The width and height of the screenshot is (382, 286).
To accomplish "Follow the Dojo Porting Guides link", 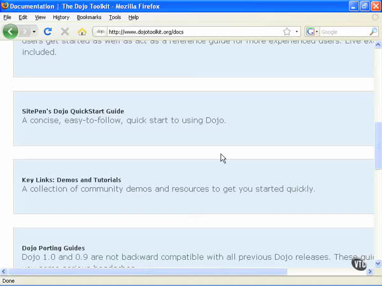I will 53,248.
